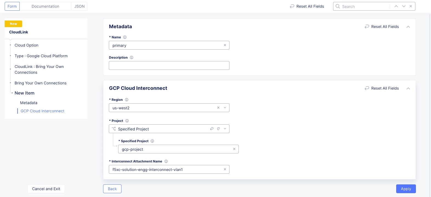Click the Apply button
431x197 pixels.
tap(406, 189)
